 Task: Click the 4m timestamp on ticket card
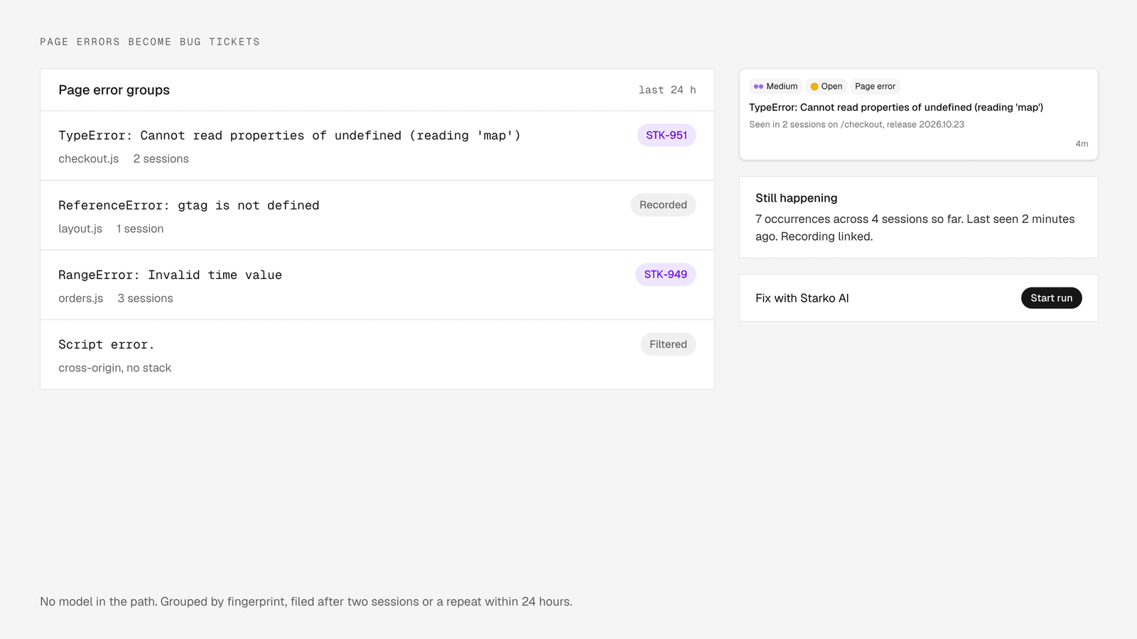pyautogui.click(x=1082, y=143)
